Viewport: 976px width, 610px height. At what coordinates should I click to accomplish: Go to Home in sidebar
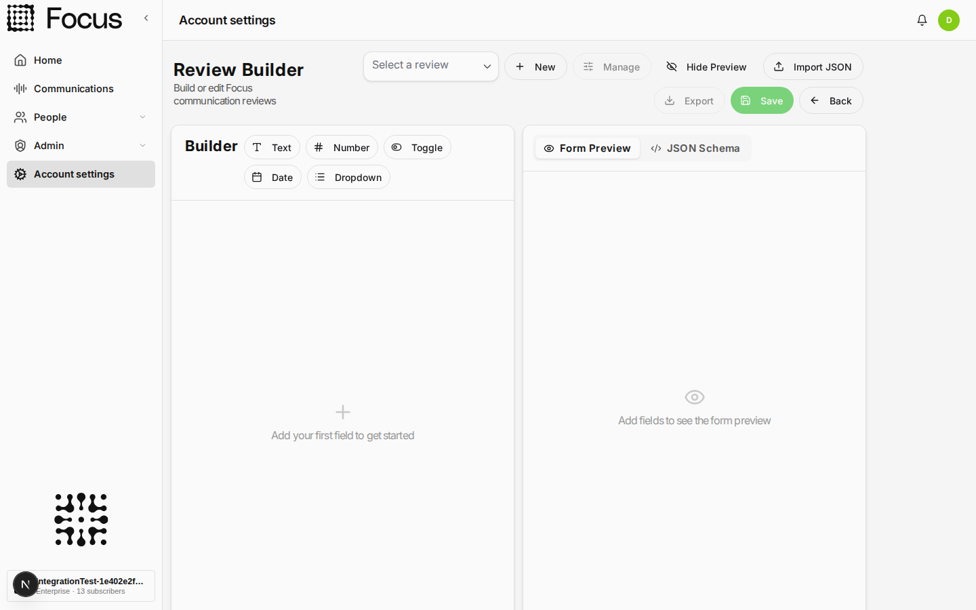coord(81,60)
